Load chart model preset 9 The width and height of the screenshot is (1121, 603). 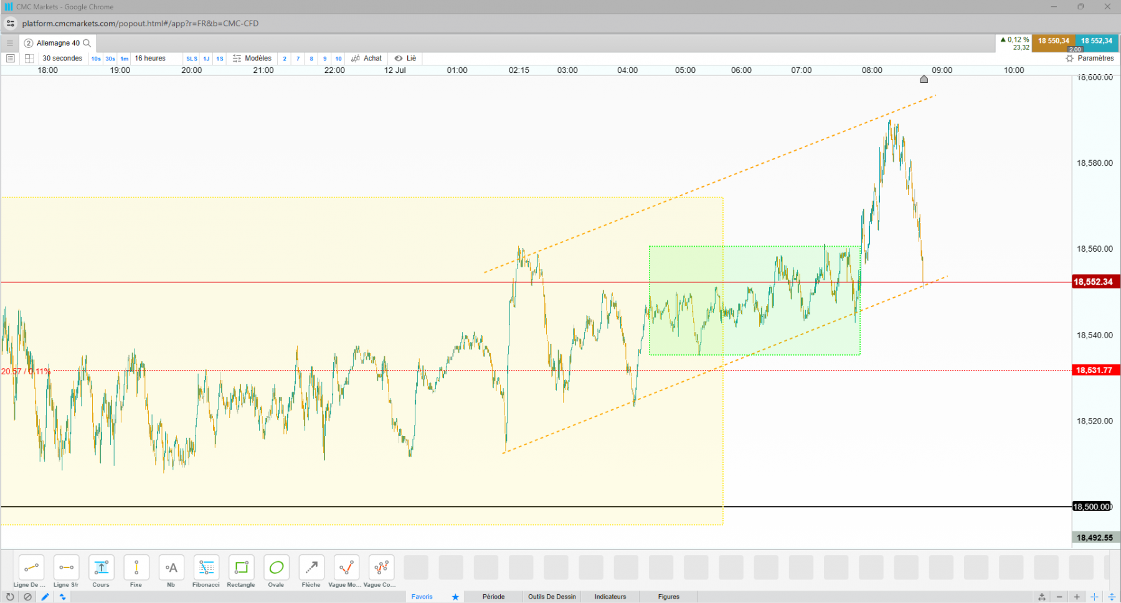(325, 59)
